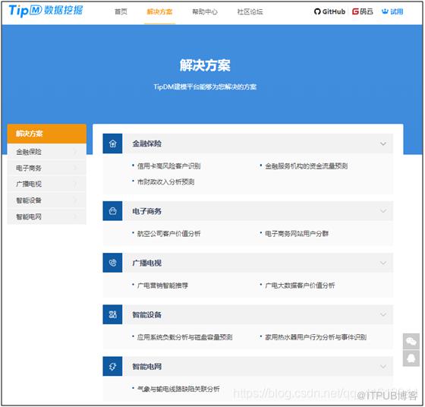The height and width of the screenshot is (407, 425).
Task: Collapse the 电子商务 section chevron
Action: pos(383,211)
